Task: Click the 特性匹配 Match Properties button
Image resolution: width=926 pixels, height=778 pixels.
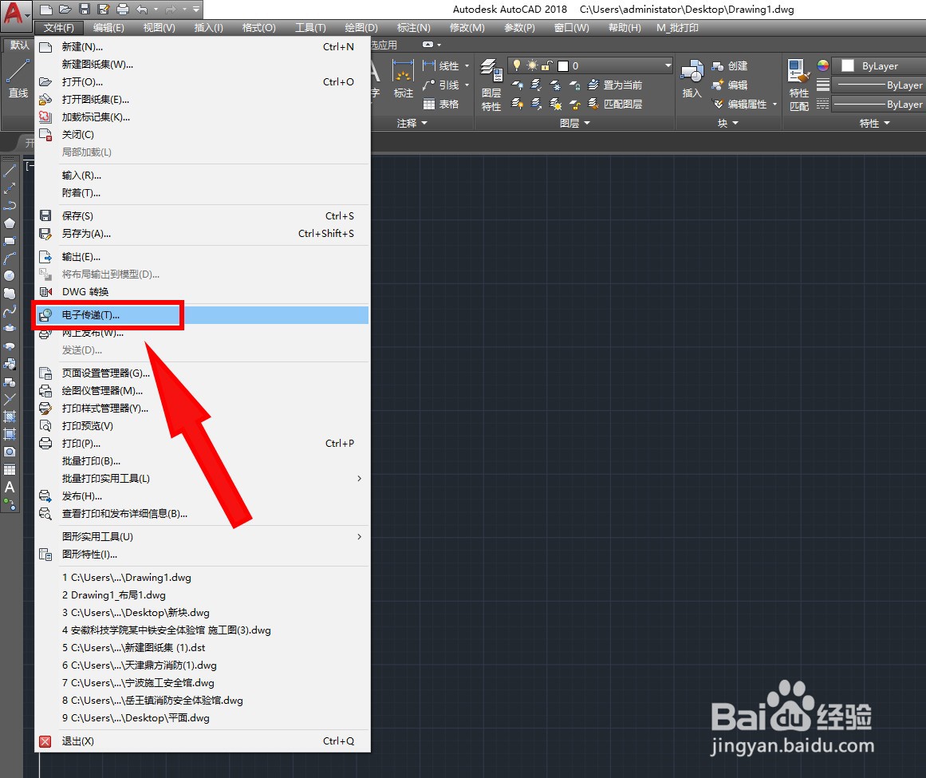Action: (799, 85)
